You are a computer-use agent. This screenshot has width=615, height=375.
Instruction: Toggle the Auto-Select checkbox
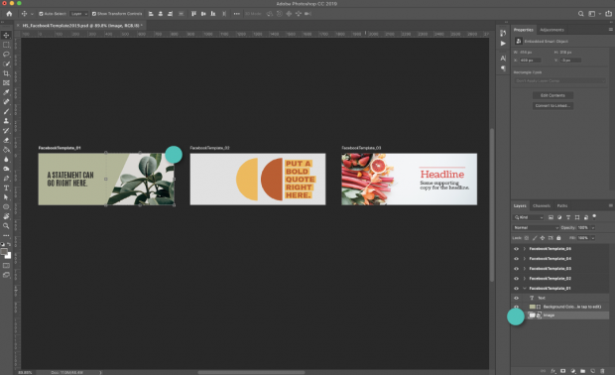pos(41,14)
